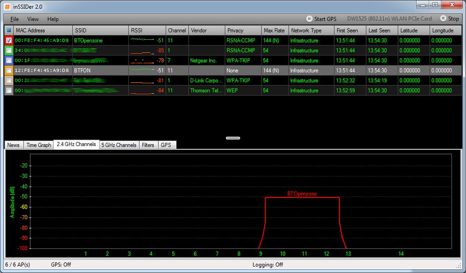Click the Netgear Inc. vendor cell
The height and width of the screenshot is (273, 466).
[x=207, y=61]
